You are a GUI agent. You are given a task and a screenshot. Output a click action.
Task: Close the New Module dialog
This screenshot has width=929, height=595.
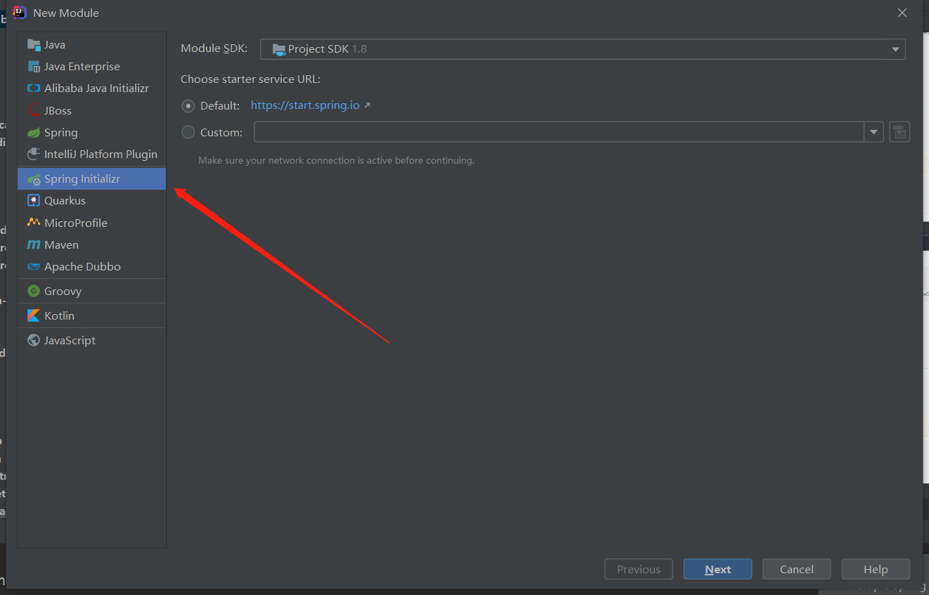(x=902, y=13)
